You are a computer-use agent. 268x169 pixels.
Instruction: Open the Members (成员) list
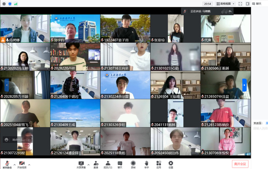coord(108,164)
